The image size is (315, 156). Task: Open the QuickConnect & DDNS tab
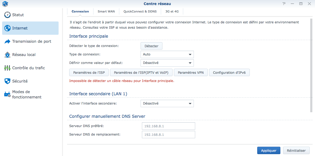tap(140, 11)
